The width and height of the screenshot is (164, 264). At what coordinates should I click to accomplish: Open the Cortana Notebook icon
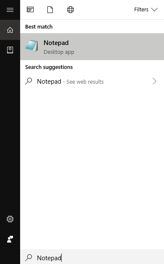click(10, 50)
